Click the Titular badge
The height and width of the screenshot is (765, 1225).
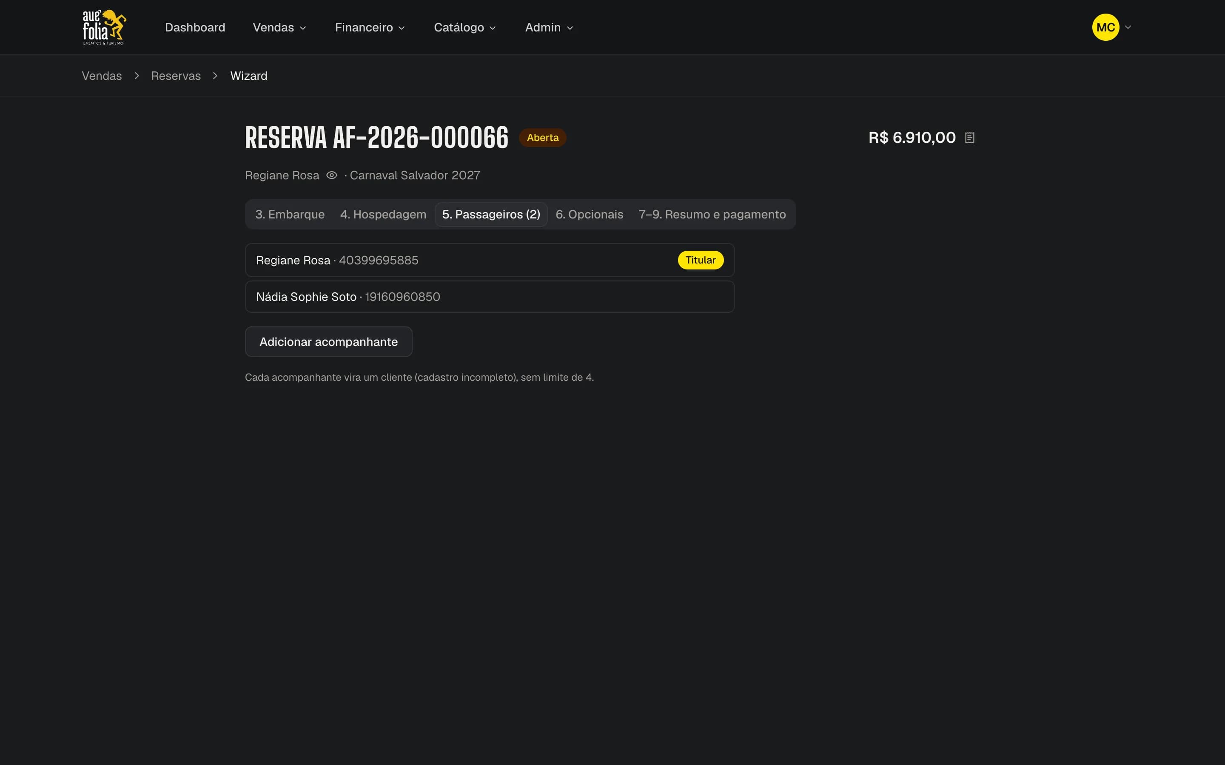tap(701, 260)
